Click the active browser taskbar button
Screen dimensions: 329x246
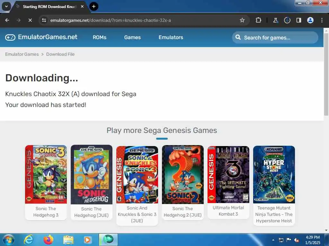coord(108,240)
